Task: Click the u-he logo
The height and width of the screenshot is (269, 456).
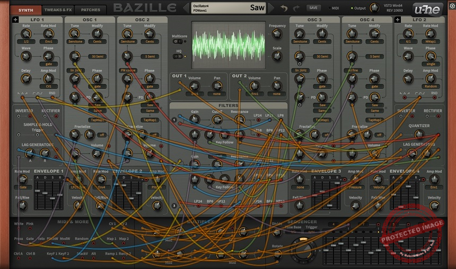Action: point(427,10)
